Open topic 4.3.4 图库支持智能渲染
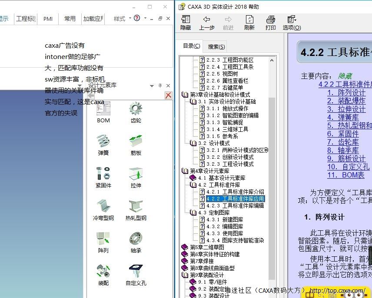Viewport: 372px width, 298px height. point(235,240)
